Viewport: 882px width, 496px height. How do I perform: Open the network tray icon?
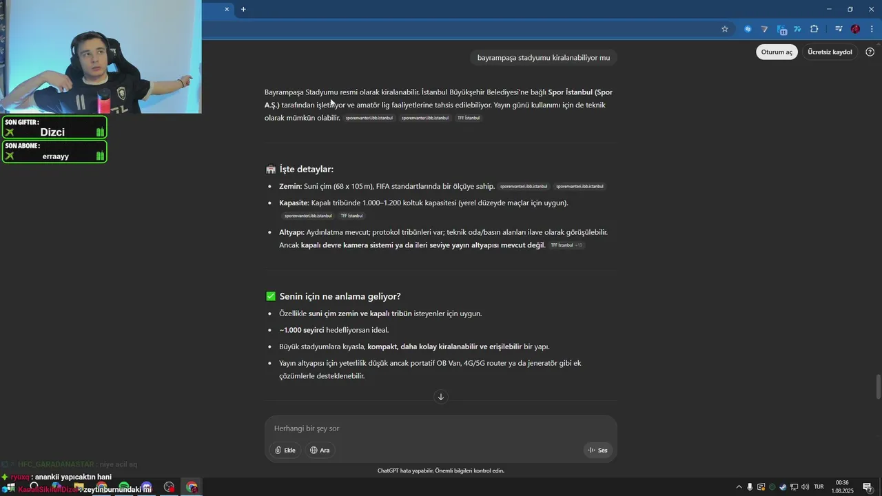[x=794, y=487]
